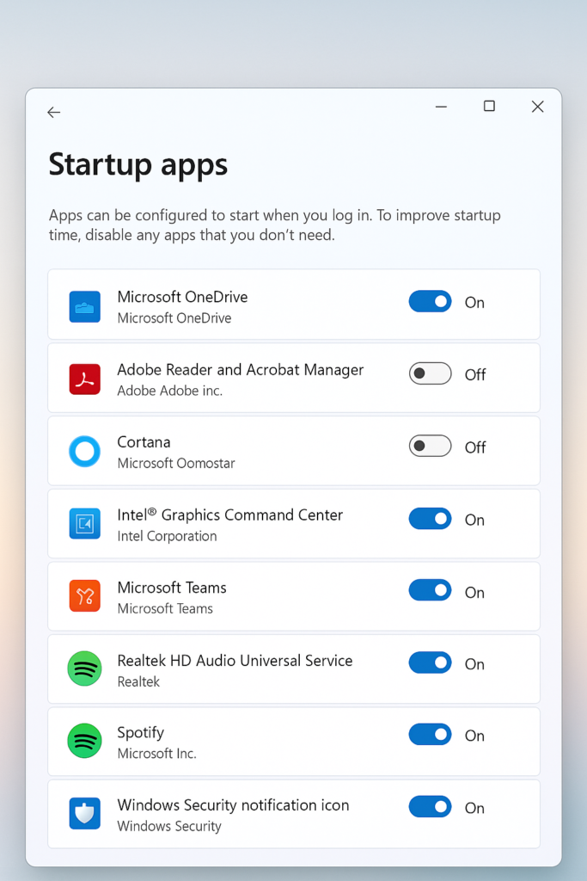Click the Intel Graphics Command Center icon
This screenshot has height=881, width=587.
[x=85, y=524]
